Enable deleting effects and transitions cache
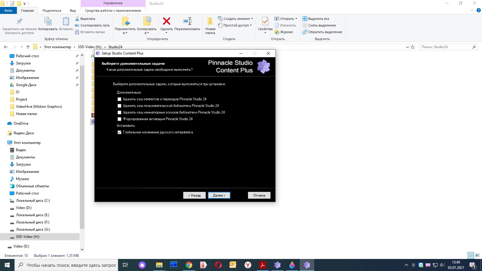 [x=119, y=99]
